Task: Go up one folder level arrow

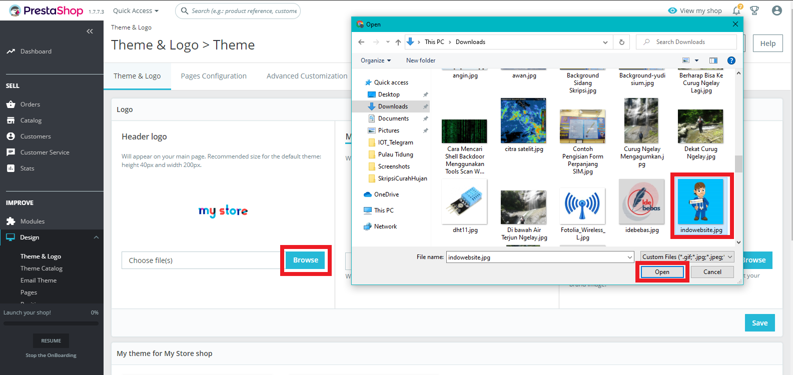Action: pyautogui.click(x=398, y=42)
